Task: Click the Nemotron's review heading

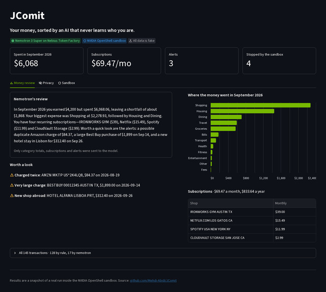Action: pos(31,99)
